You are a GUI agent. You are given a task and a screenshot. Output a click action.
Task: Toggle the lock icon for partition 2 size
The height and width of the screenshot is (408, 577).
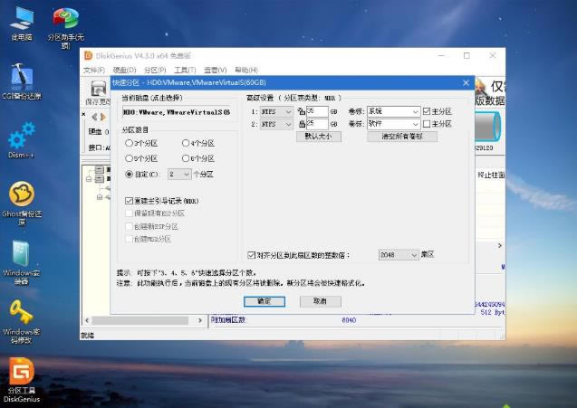coord(302,124)
